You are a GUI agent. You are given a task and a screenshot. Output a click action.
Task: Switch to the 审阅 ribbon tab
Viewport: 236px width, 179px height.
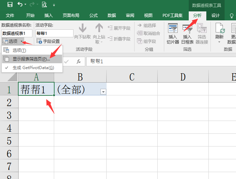[x=130, y=16]
